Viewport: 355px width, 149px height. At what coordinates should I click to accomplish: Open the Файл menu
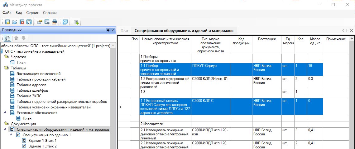7,13
